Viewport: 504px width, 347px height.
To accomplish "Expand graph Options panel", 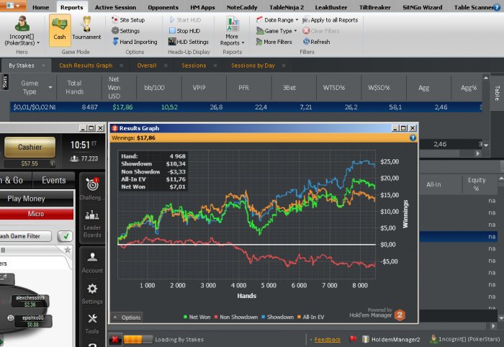I will (127, 317).
